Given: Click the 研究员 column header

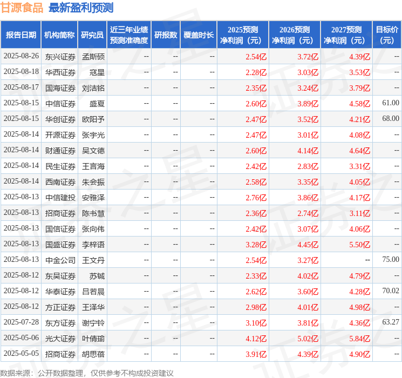Looking at the screenshot, I should click(92, 35).
